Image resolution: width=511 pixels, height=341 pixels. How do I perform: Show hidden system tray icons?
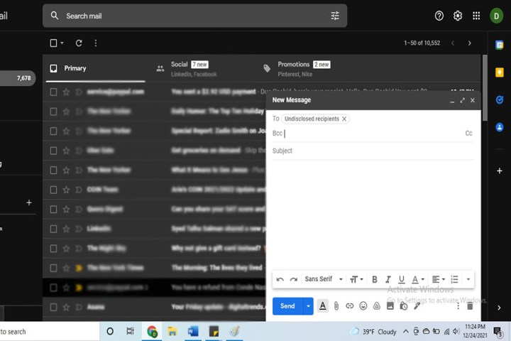405,332
